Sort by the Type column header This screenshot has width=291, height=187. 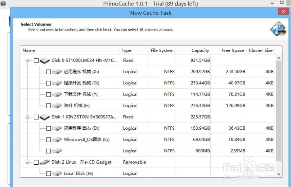133,50
